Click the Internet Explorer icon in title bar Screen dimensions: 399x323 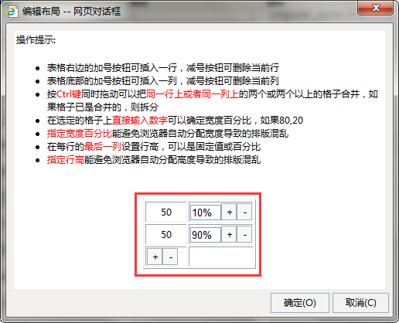12,12
